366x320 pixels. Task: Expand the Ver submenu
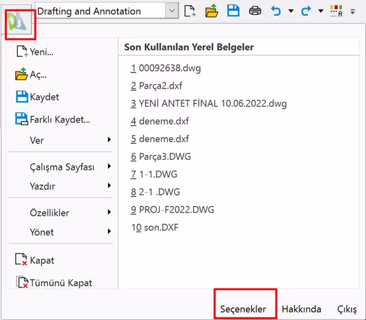pos(61,140)
